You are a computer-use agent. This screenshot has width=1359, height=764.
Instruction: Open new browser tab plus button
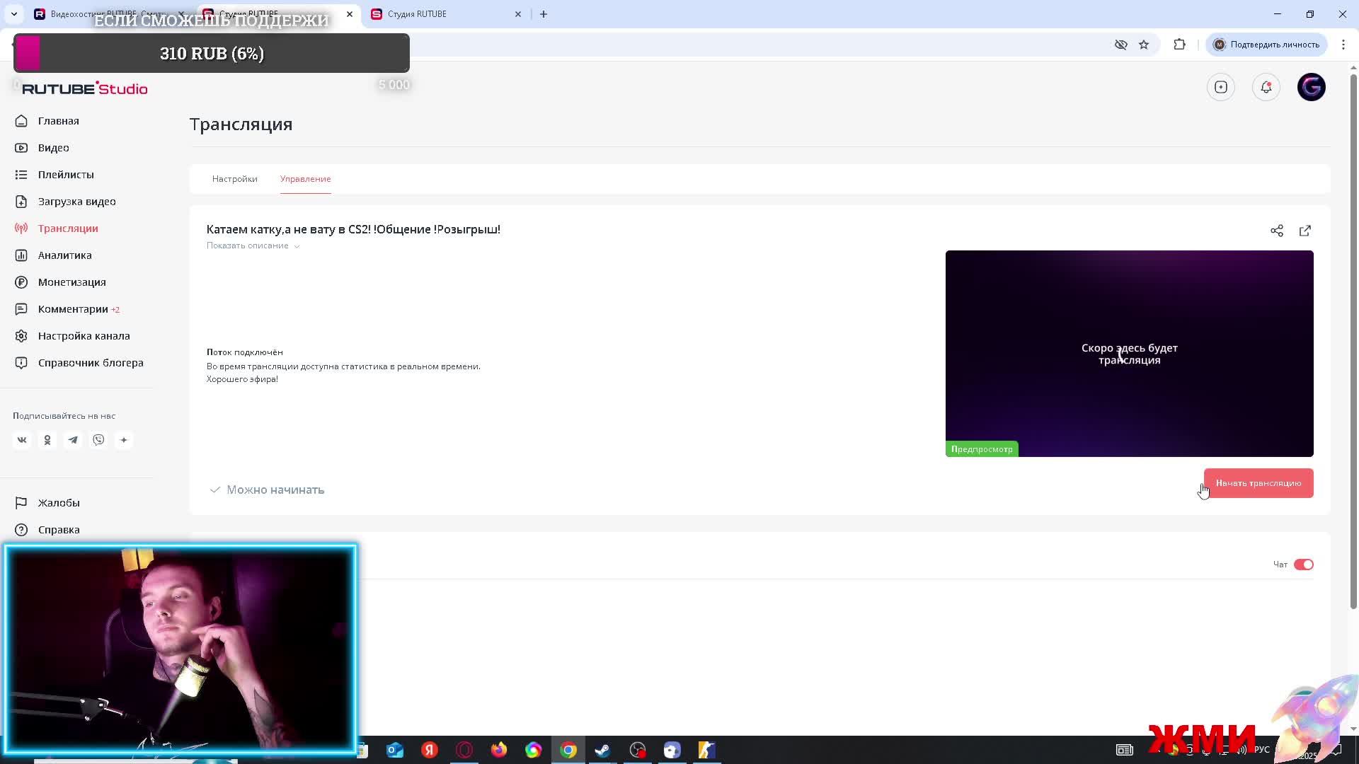pyautogui.click(x=544, y=14)
